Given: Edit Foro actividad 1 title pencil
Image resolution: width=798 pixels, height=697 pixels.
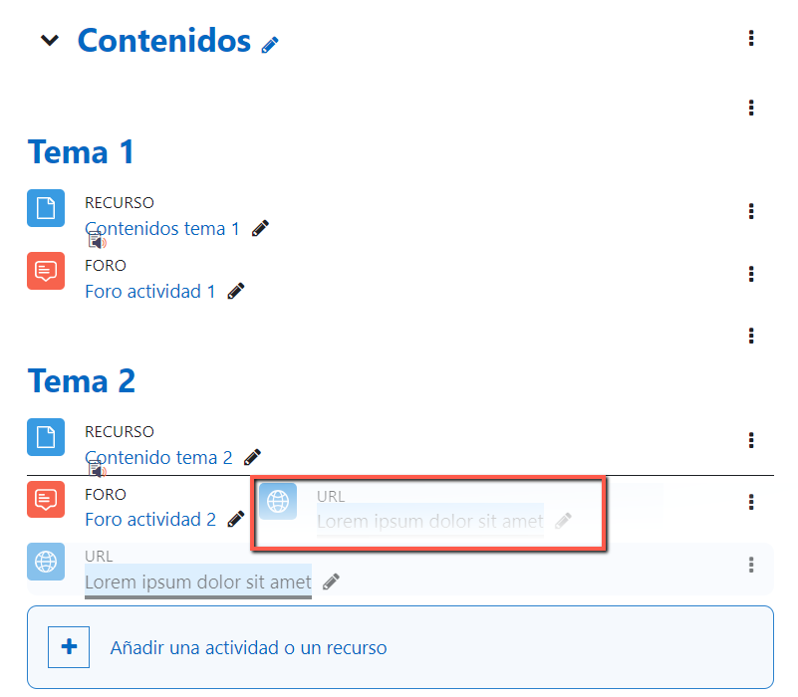Looking at the screenshot, I should point(236,291).
